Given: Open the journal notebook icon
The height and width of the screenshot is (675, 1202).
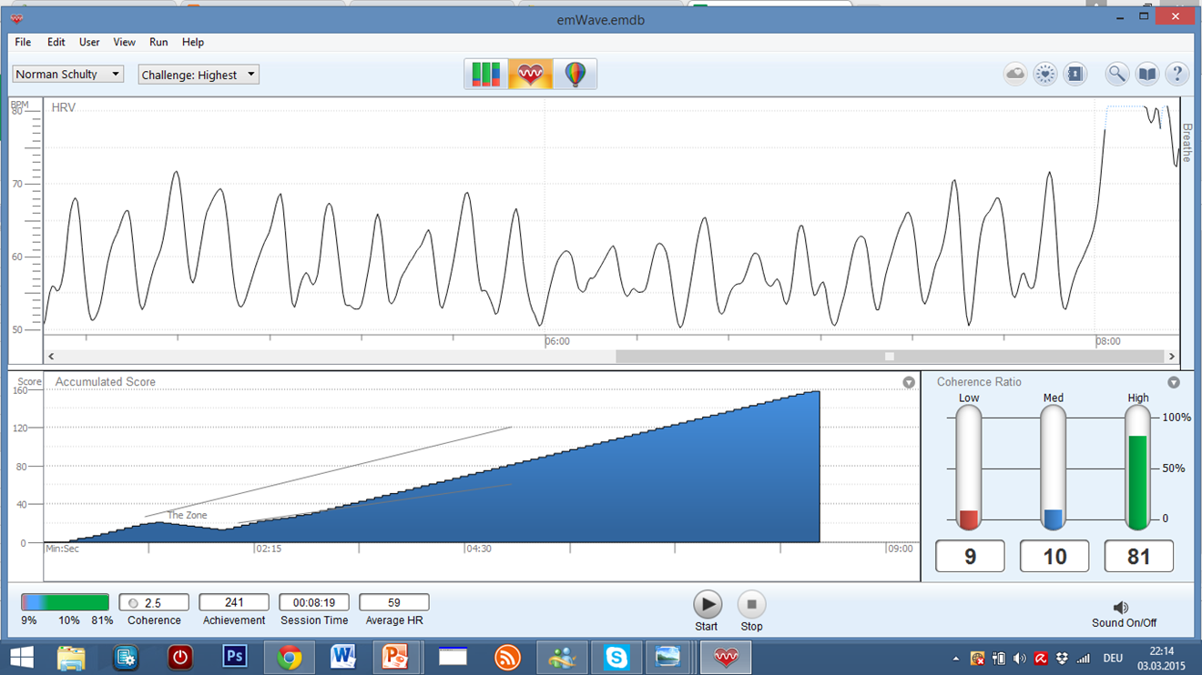Looking at the screenshot, I should tap(1075, 75).
